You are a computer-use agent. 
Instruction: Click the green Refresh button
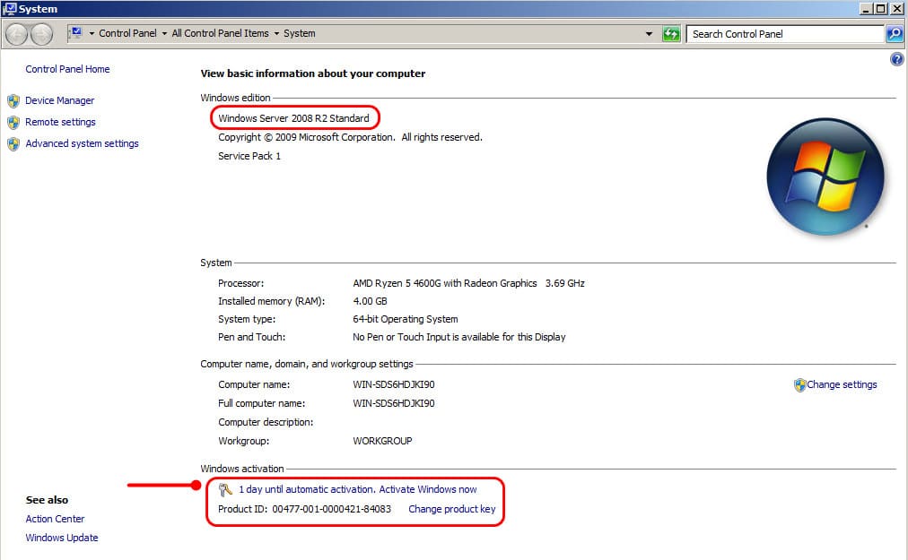(x=671, y=34)
